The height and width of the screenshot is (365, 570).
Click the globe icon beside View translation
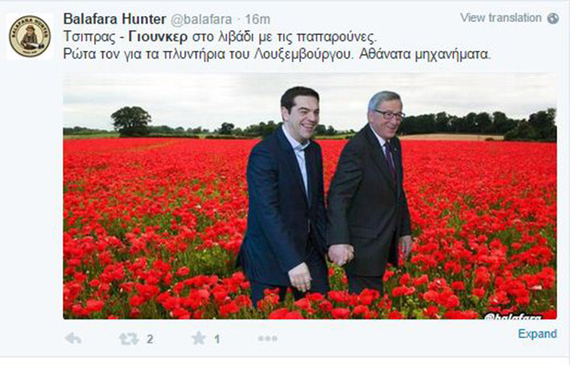click(553, 19)
